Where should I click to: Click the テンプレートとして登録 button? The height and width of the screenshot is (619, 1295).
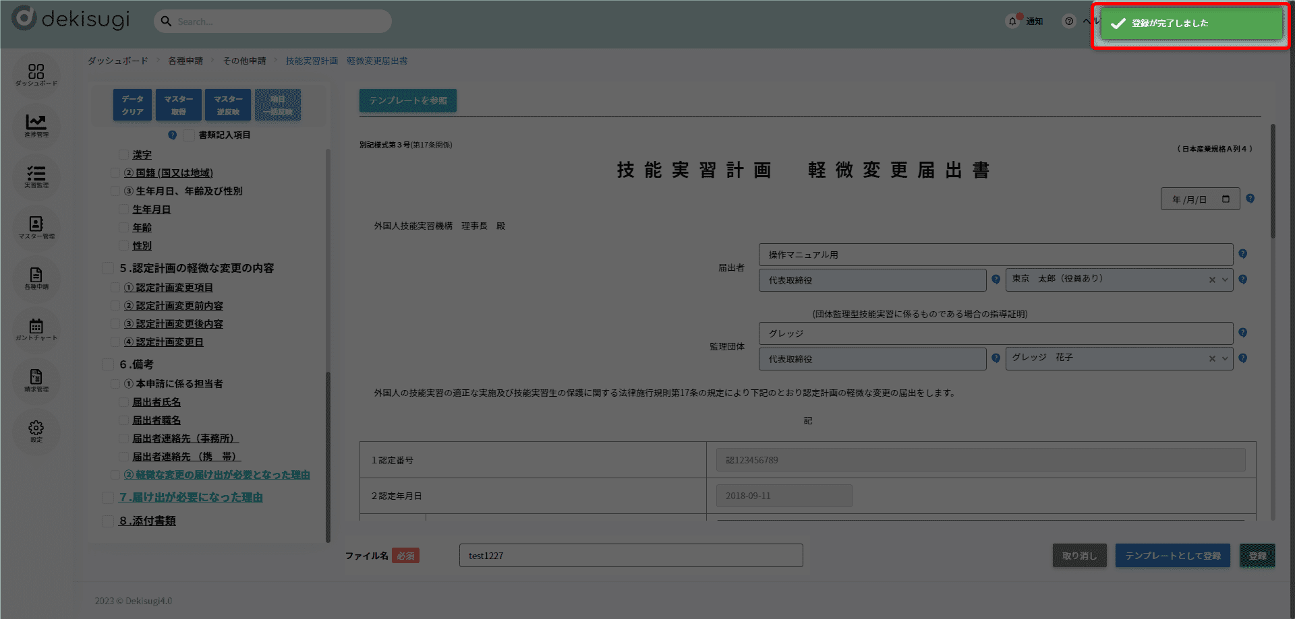[1172, 556]
